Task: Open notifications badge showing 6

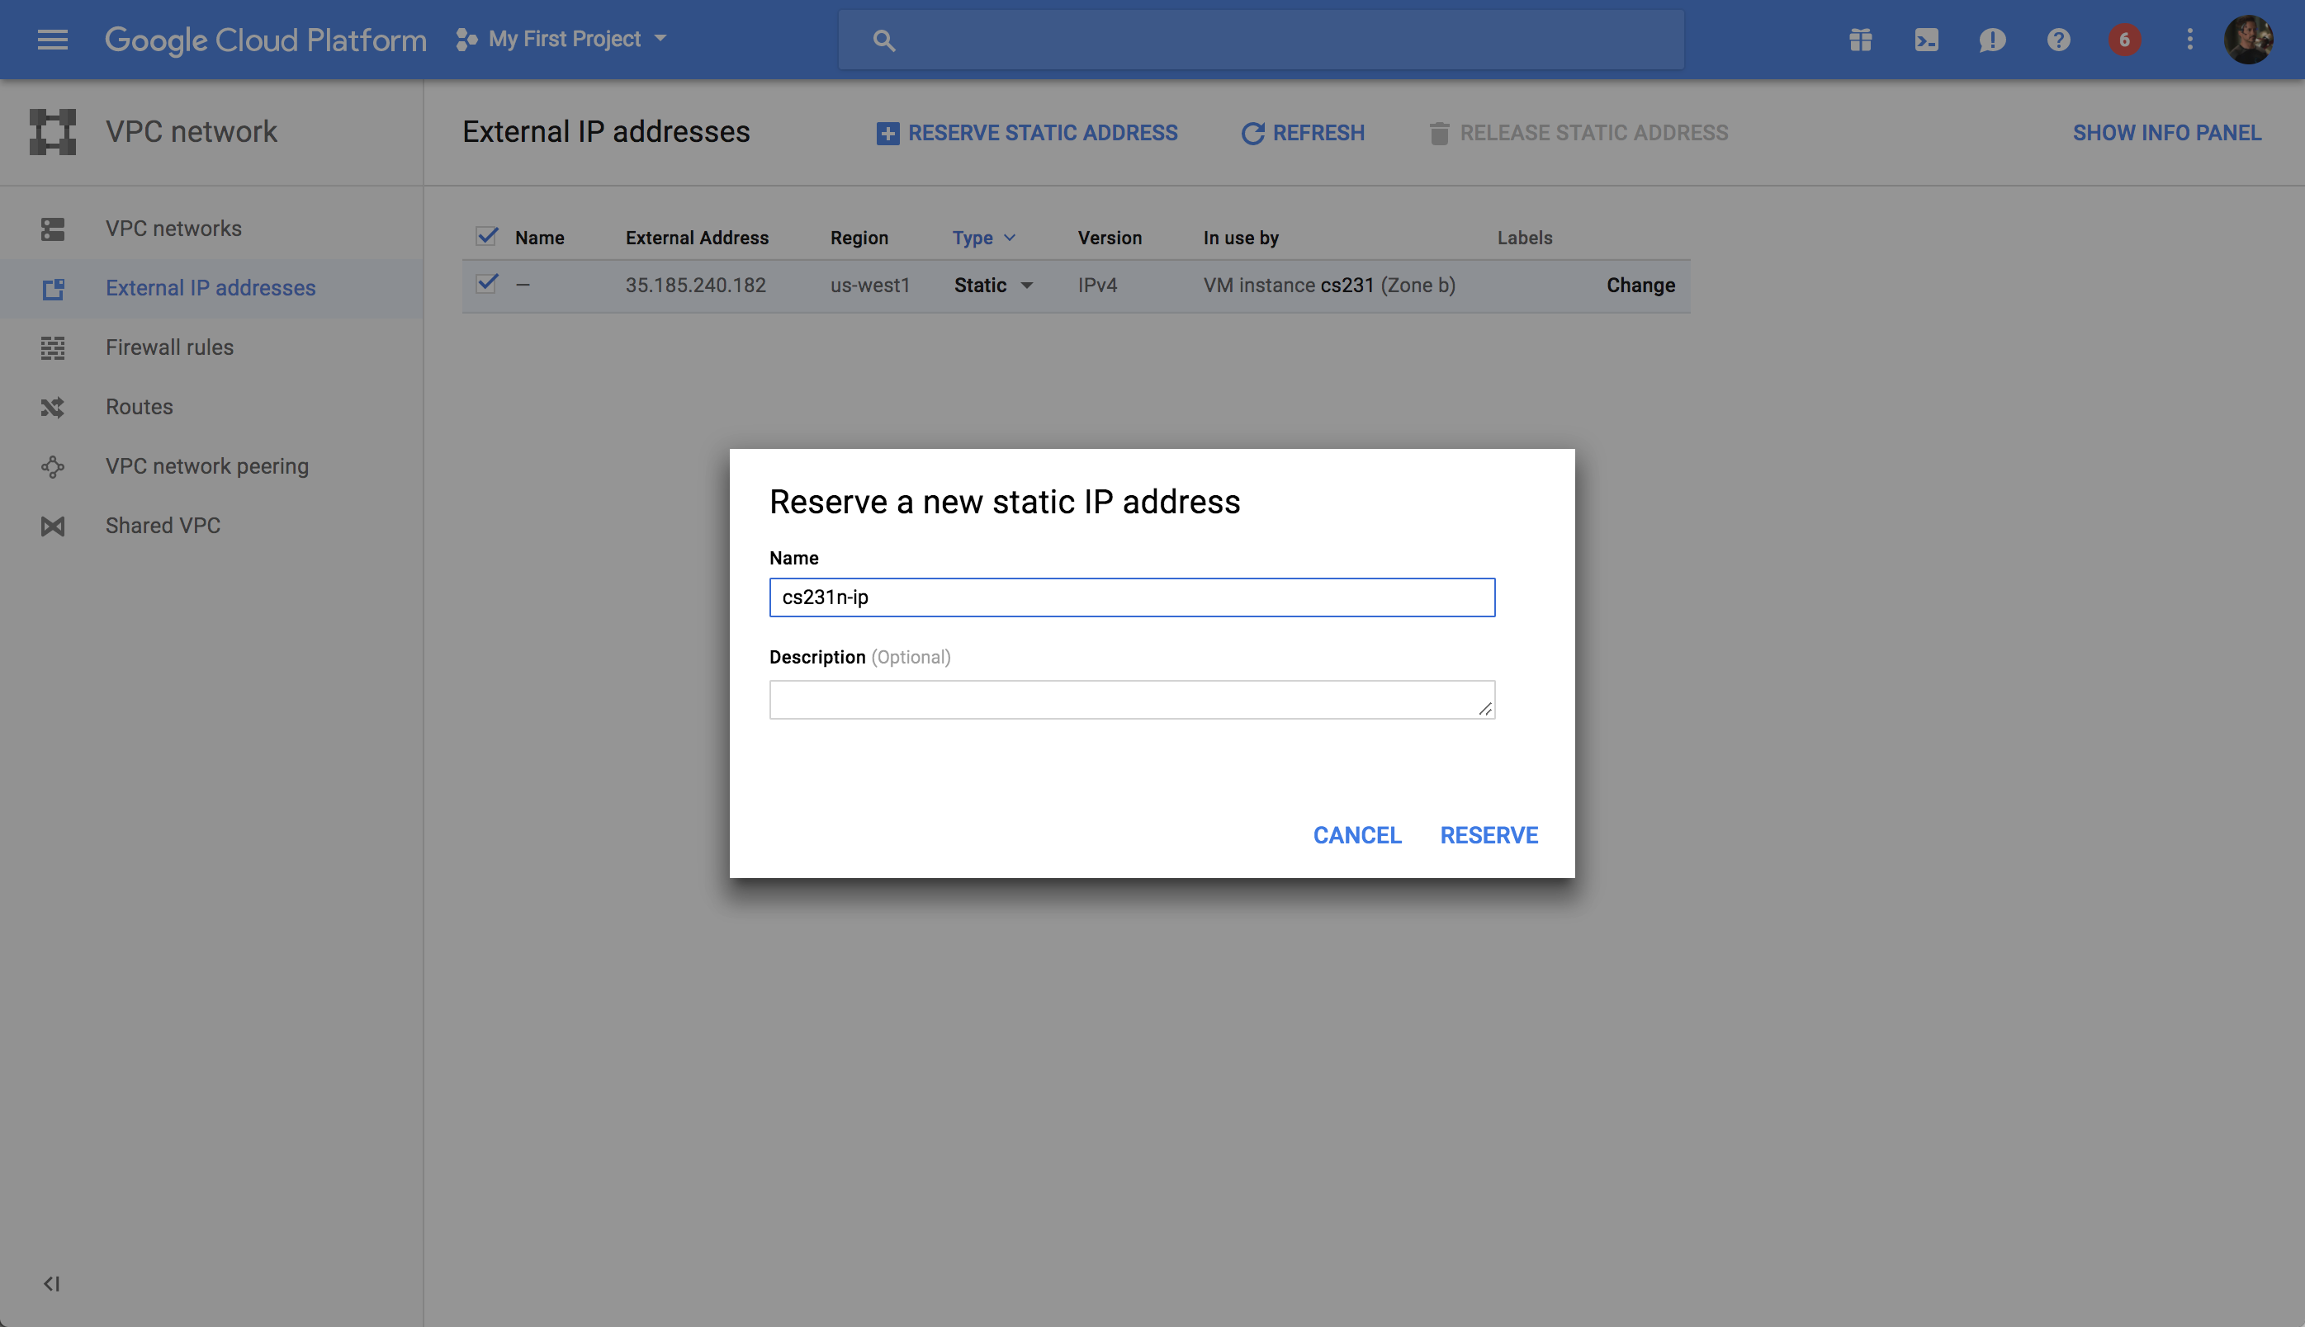Action: (x=2123, y=39)
